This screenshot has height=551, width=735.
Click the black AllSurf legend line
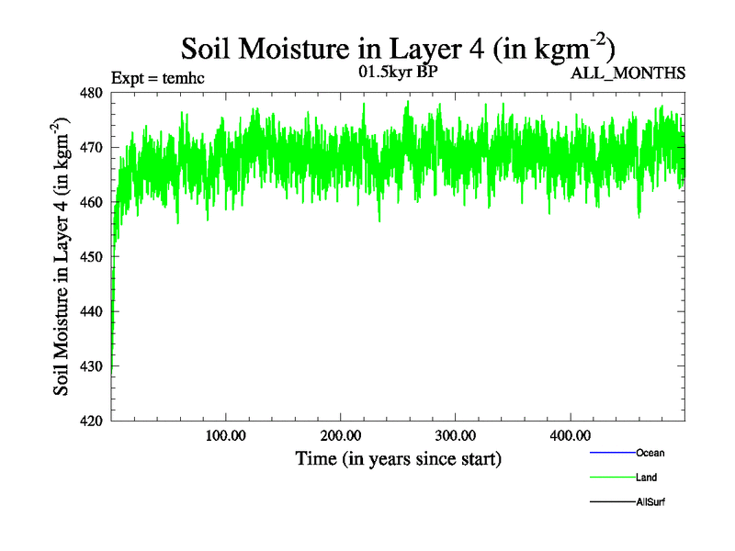pyautogui.click(x=612, y=502)
